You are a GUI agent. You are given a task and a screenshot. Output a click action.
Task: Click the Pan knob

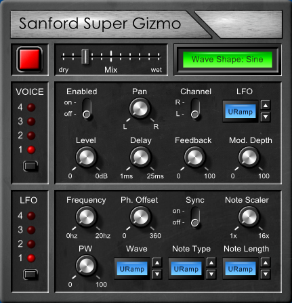140,108
